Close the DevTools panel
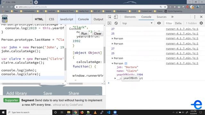 click(x=201, y=17)
